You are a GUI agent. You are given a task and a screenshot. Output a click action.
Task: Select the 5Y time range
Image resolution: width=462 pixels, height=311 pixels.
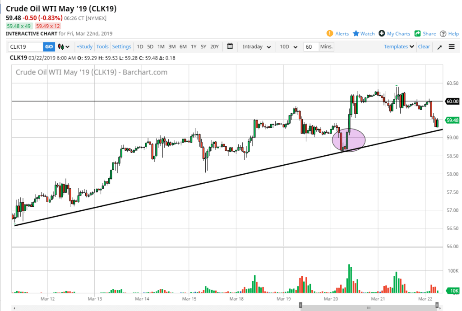coord(203,47)
